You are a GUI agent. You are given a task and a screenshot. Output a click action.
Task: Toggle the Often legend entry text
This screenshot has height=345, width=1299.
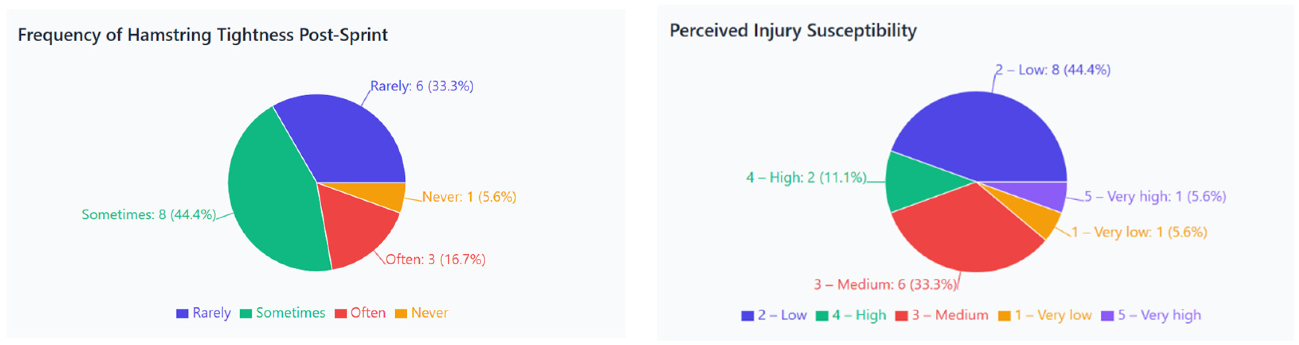pyautogui.click(x=367, y=313)
